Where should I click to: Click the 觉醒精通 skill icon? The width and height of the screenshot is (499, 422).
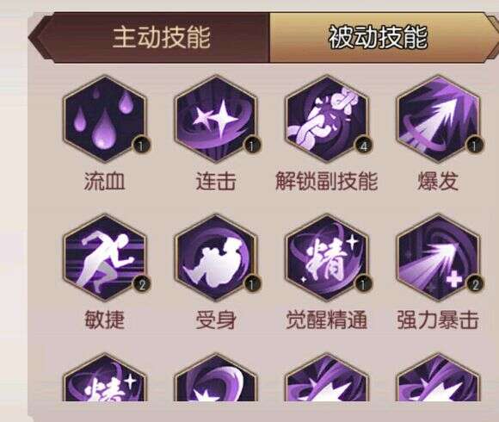327,258
